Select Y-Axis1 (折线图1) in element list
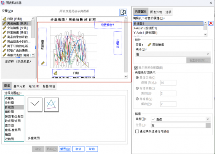 168,33
